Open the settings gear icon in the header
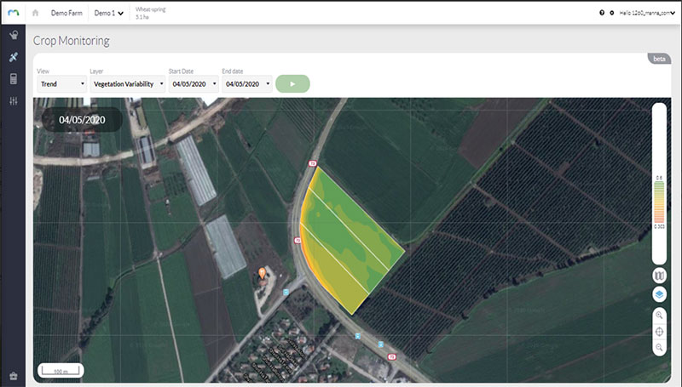Image resolution: width=682 pixels, height=387 pixels. point(612,14)
